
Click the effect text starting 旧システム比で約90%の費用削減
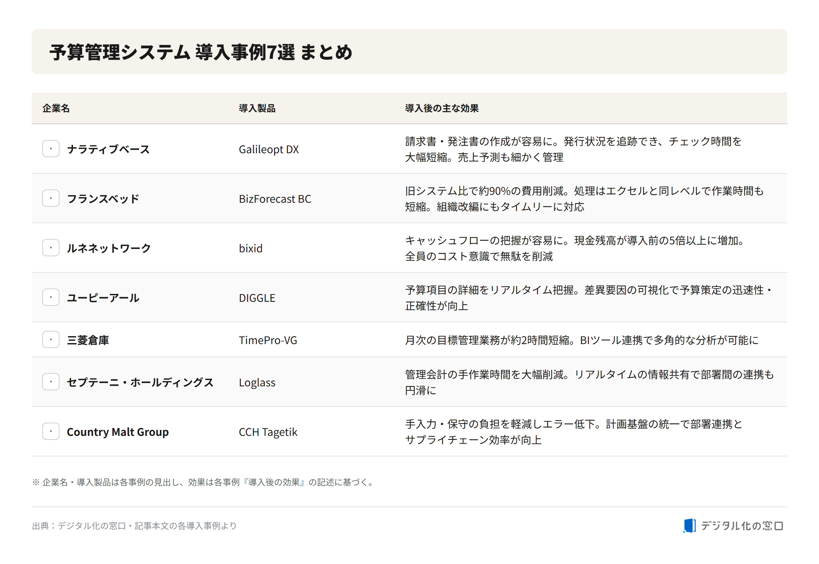pos(585,198)
